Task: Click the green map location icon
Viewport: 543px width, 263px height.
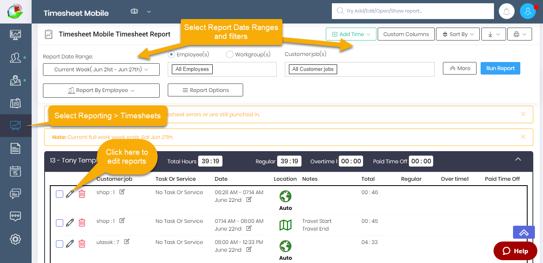Action: pos(286,225)
